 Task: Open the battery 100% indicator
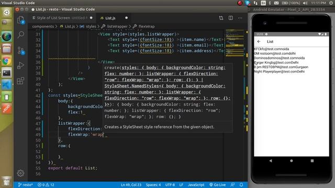291,3
